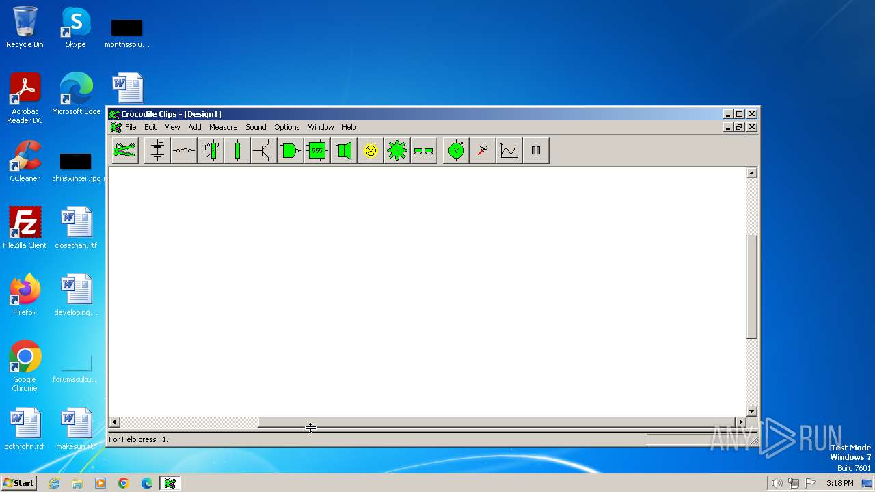Select the switch components toolbar button

click(184, 150)
